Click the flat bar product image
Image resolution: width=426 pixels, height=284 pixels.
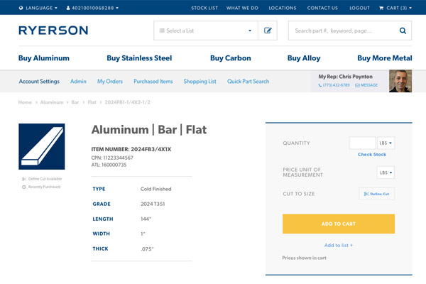point(42,146)
